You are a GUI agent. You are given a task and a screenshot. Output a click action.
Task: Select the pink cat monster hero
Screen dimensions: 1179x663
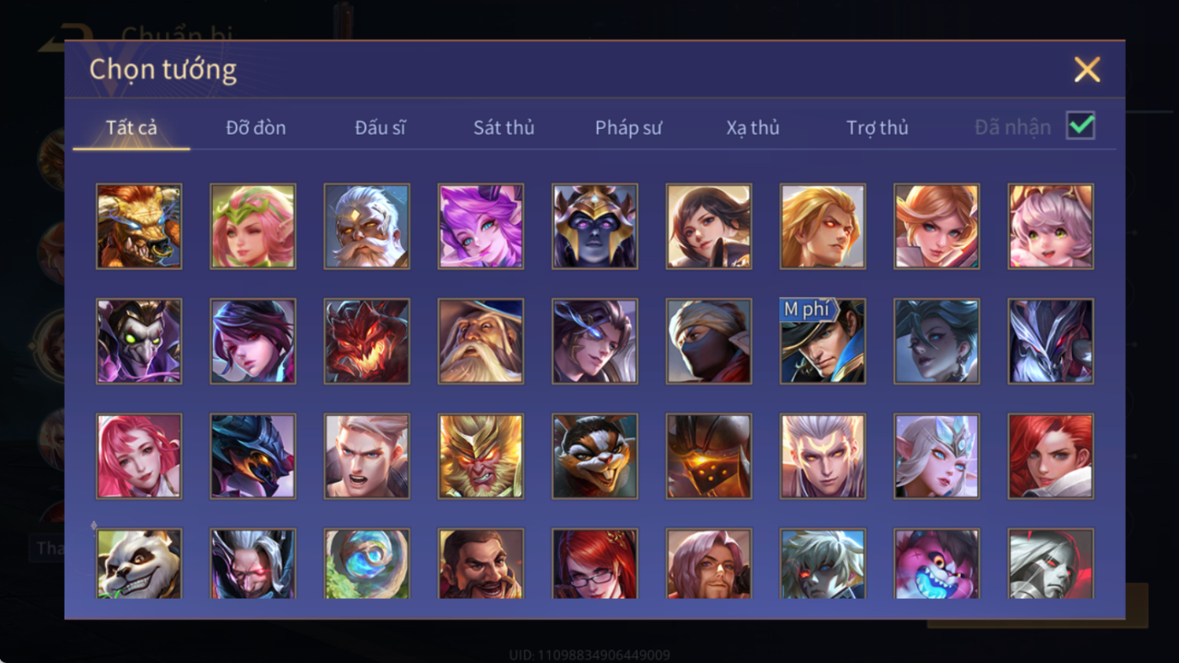click(936, 564)
